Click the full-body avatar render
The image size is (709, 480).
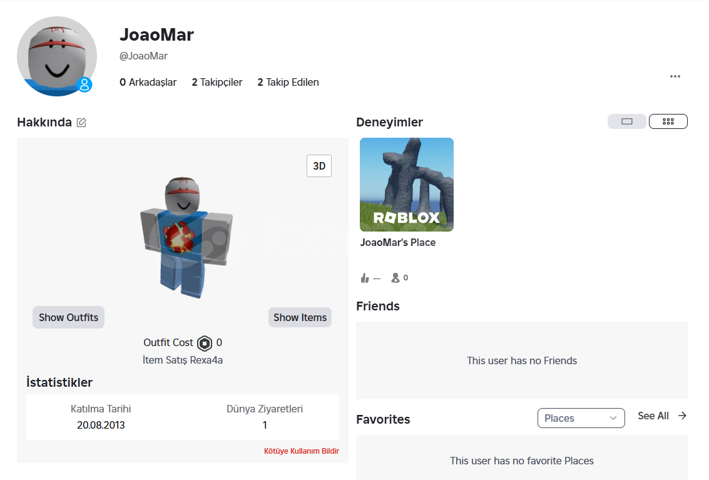[x=186, y=238]
